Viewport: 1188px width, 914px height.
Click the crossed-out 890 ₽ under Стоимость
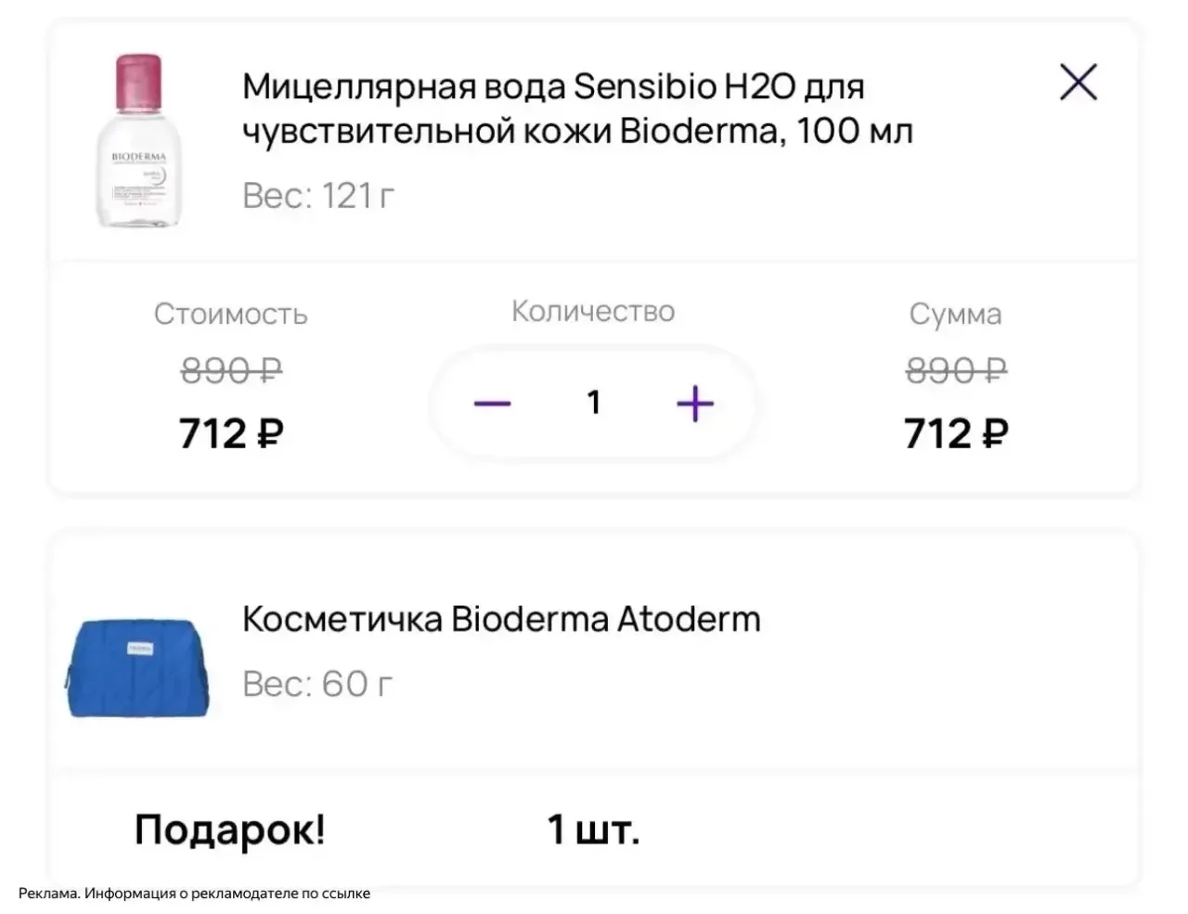pyautogui.click(x=231, y=371)
